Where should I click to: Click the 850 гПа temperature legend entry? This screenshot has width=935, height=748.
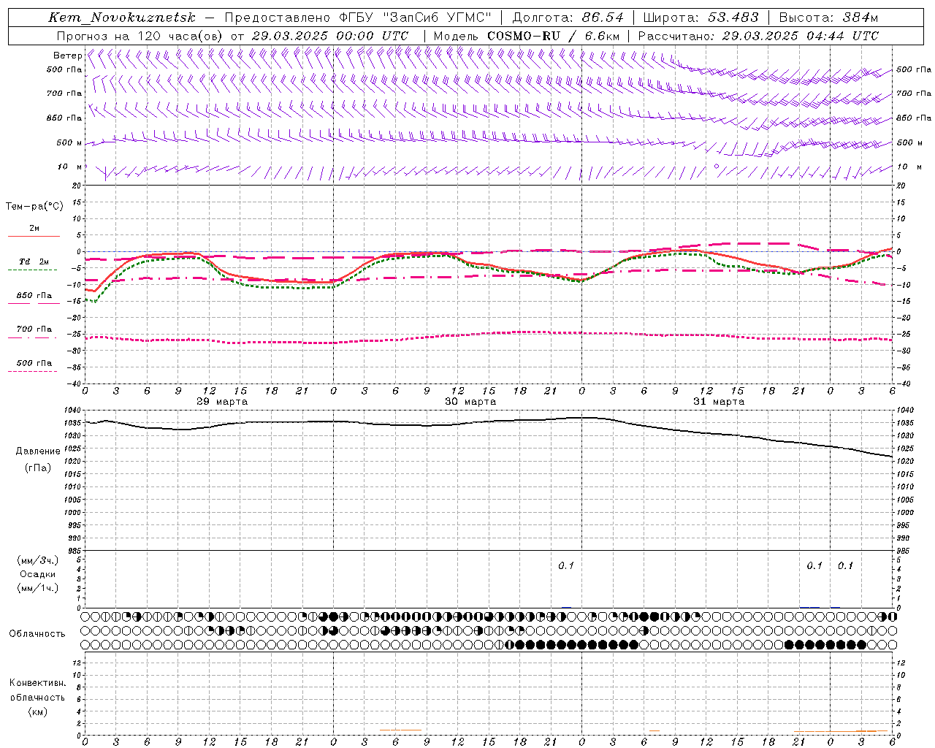tap(34, 296)
